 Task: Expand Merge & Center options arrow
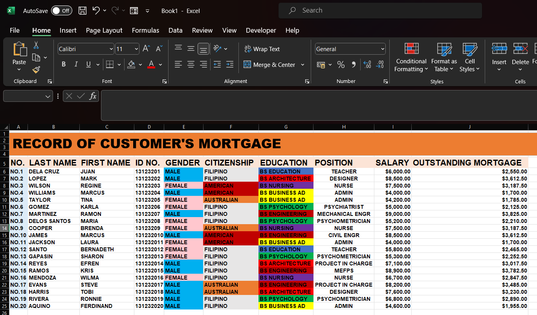pyautogui.click(x=302, y=64)
